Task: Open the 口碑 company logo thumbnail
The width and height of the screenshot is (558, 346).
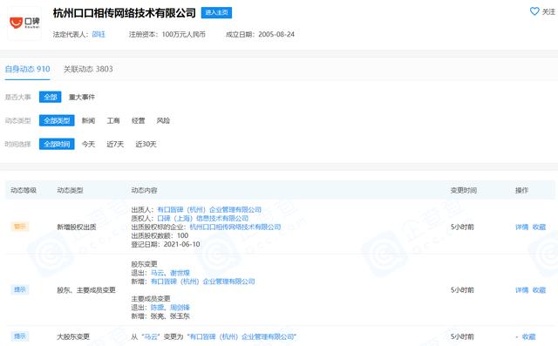Action: point(24,24)
